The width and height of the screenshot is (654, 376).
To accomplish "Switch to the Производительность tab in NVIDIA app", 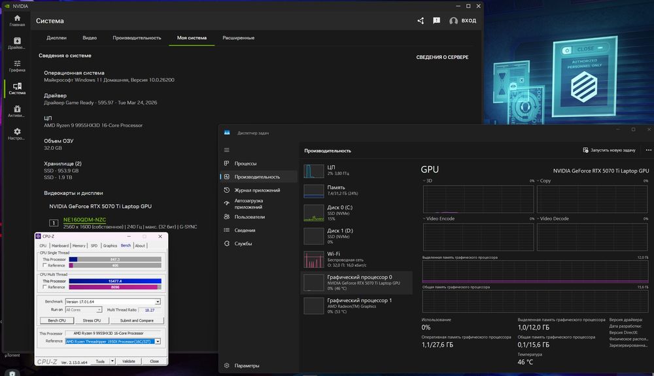I will pyautogui.click(x=137, y=37).
